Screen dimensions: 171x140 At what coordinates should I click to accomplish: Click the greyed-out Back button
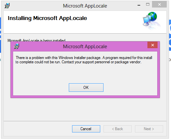(x=118, y=129)
